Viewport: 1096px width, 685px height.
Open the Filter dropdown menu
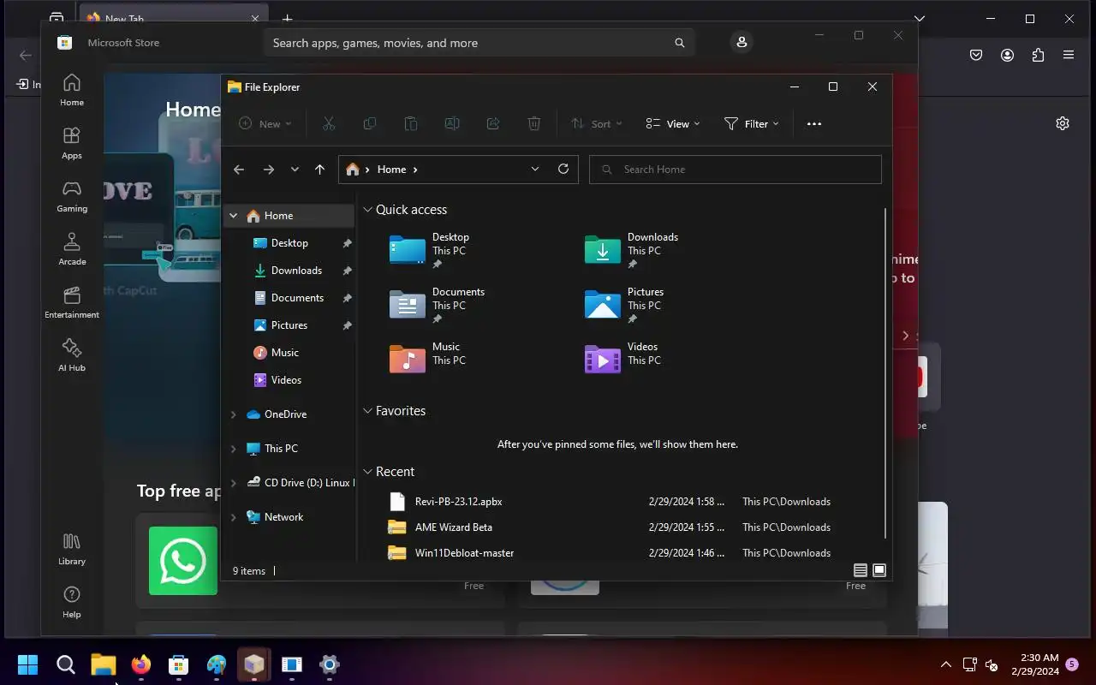752,124
